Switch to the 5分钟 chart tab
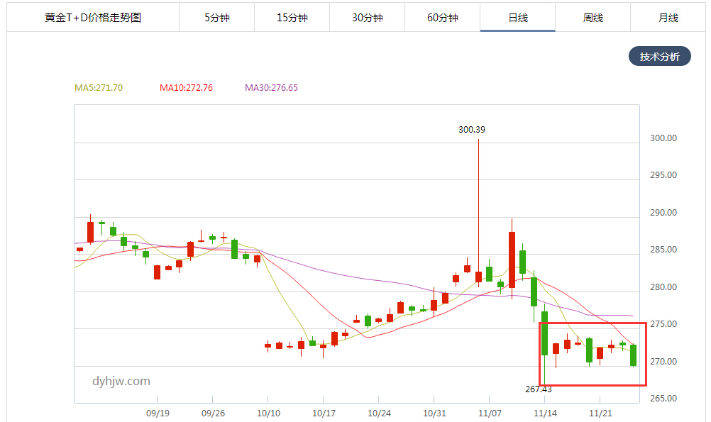The width and height of the screenshot is (711, 422). tap(216, 18)
